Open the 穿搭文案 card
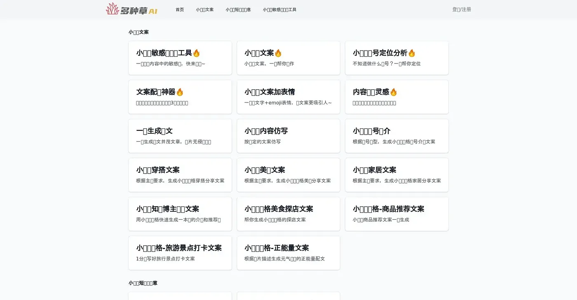 [x=180, y=175]
